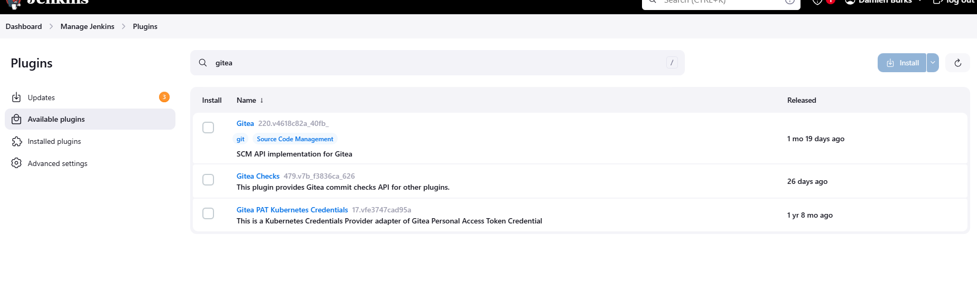The image size is (977, 293).
Task: Click the Install button
Action: coord(902,63)
